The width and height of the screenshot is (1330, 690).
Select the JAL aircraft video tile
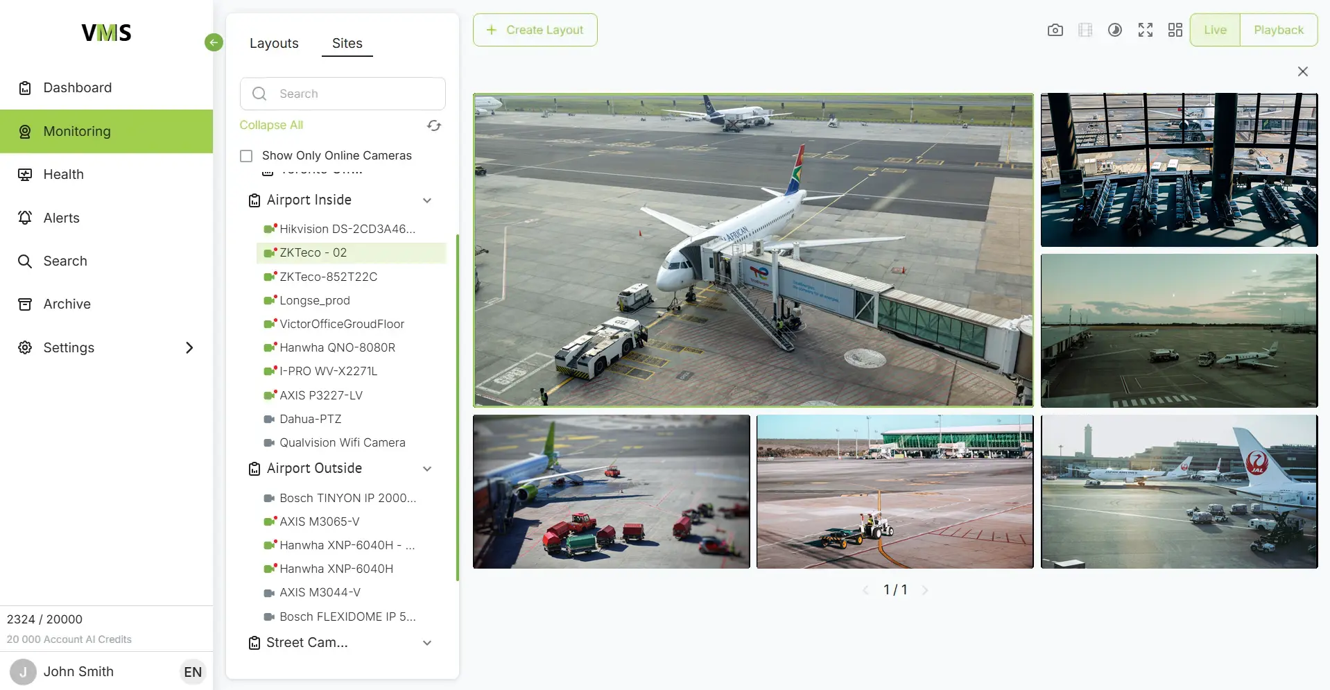pyautogui.click(x=1179, y=492)
